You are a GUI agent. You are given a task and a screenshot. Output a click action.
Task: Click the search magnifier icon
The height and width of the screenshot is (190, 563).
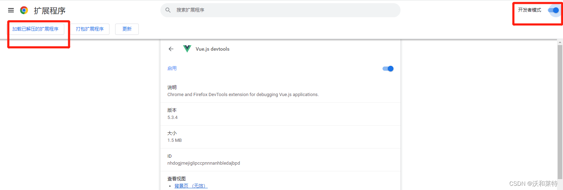tap(168, 10)
